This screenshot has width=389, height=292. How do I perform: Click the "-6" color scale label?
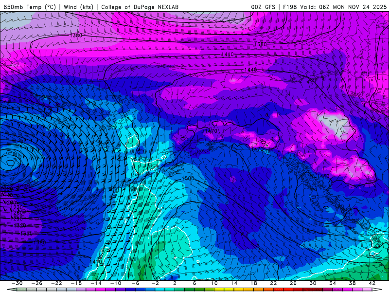point(135,283)
